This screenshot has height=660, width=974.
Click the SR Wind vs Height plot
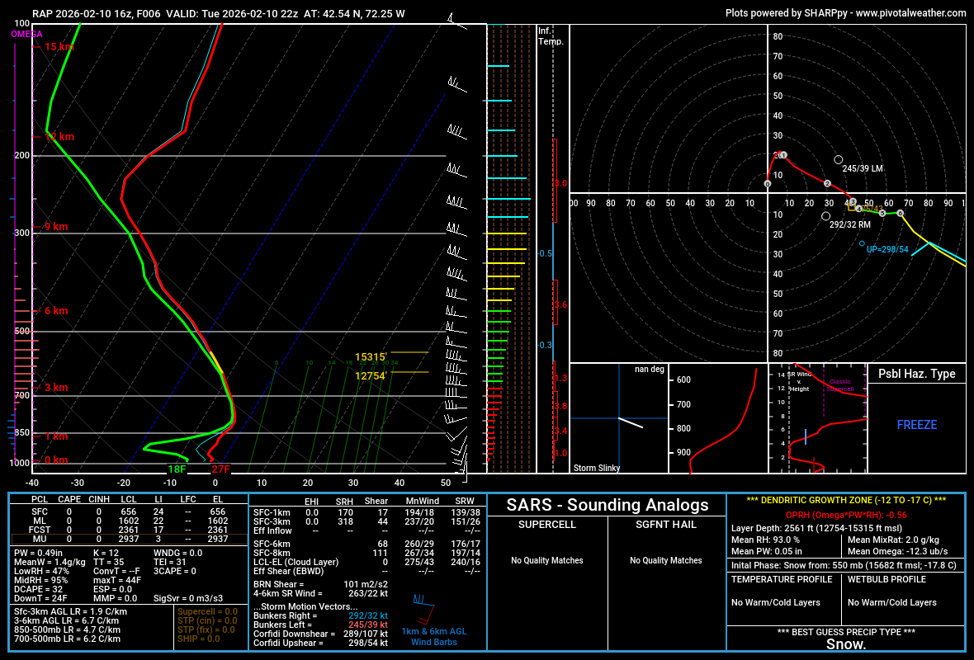coord(817,418)
